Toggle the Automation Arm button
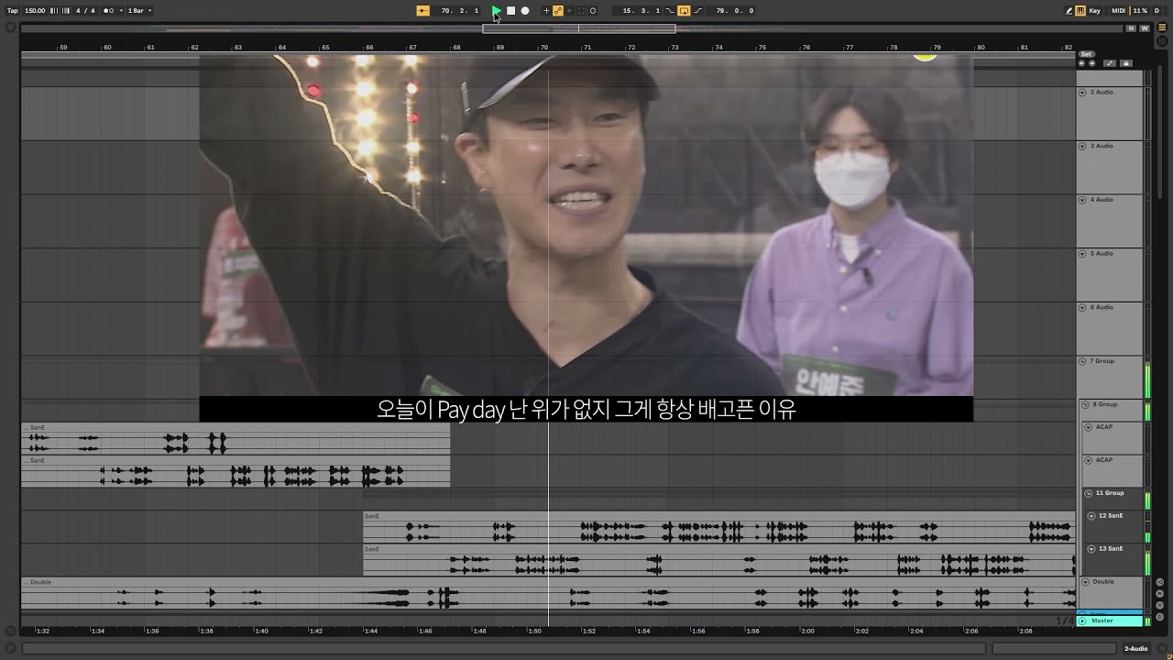This screenshot has height=660, width=1173. coord(558,11)
